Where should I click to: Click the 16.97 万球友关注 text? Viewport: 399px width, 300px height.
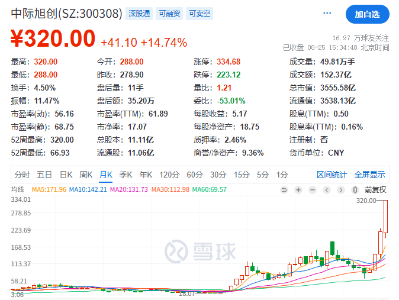(361, 38)
